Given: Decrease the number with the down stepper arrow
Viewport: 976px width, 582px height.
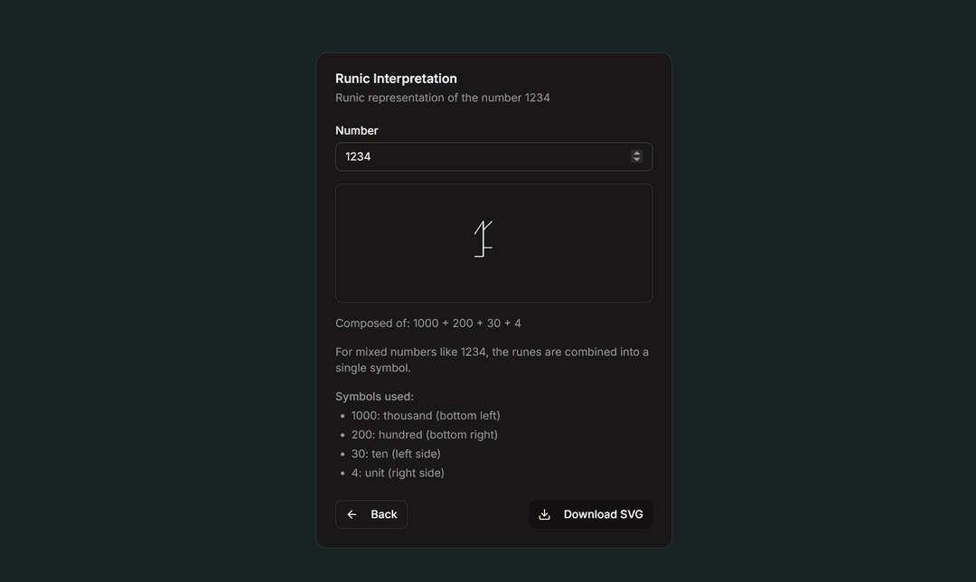Looking at the screenshot, I should coord(636,160).
